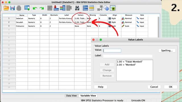The height and width of the screenshot is (102, 182).
Task: Confirm Value Labels with OK
Action: (x=171, y=87)
